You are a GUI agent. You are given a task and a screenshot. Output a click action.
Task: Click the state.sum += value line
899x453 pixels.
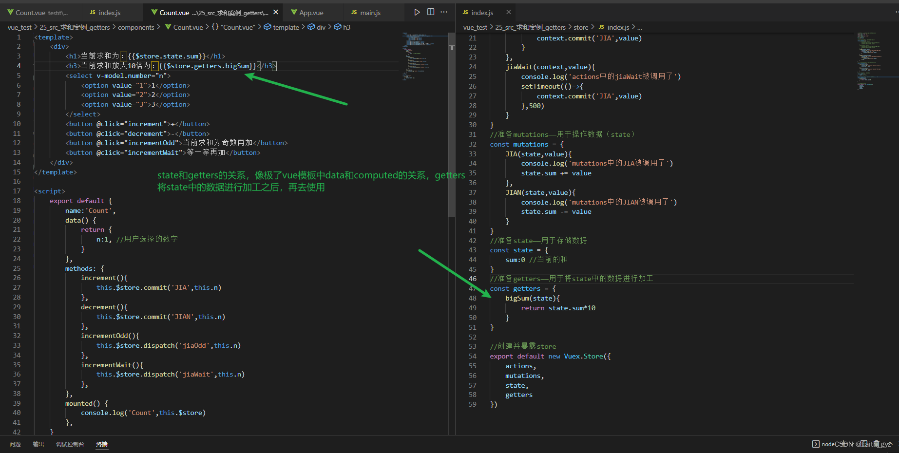coord(556,173)
